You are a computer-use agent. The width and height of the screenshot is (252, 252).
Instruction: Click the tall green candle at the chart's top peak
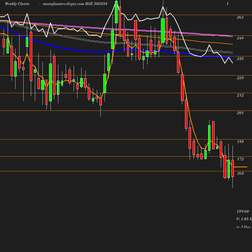coord(116,12)
